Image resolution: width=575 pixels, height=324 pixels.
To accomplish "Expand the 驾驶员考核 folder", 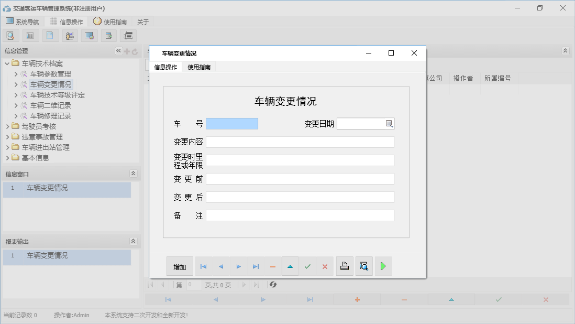I will (7, 126).
